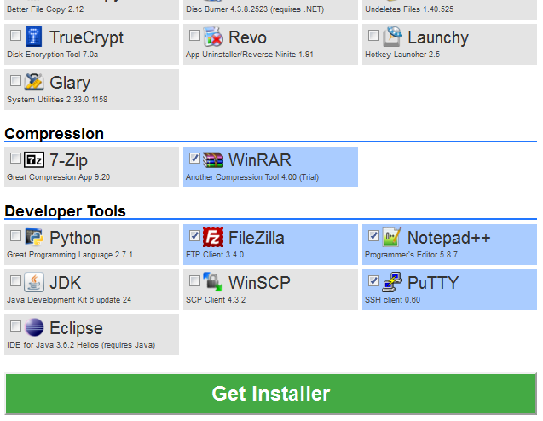Click the WinSCP name label
This screenshot has width=543, height=421.
tap(259, 283)
